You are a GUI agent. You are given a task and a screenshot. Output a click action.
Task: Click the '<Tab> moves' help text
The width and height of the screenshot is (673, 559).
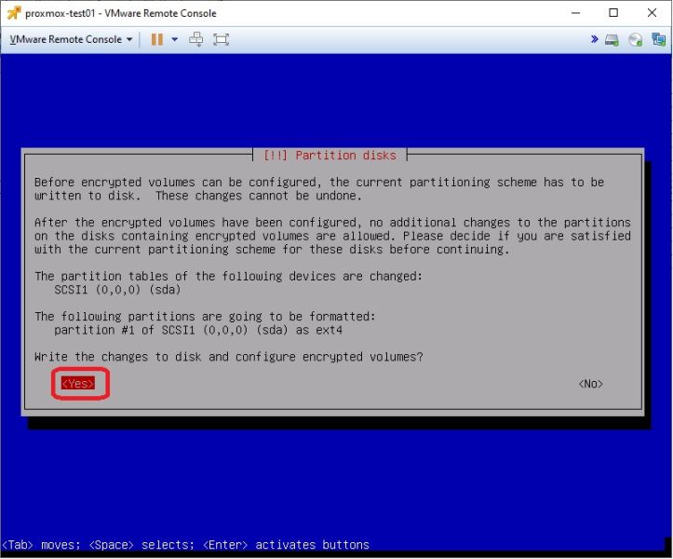pos(41,545)
